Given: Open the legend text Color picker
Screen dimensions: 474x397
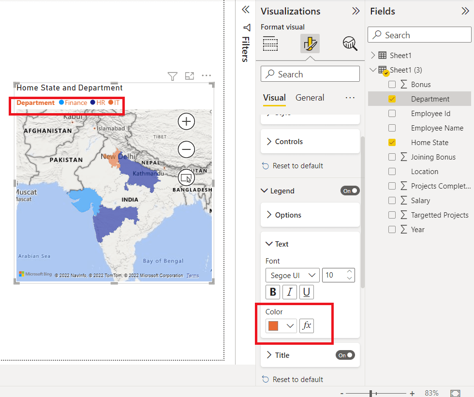Looking at the screenshot, I should coord(281,326).
